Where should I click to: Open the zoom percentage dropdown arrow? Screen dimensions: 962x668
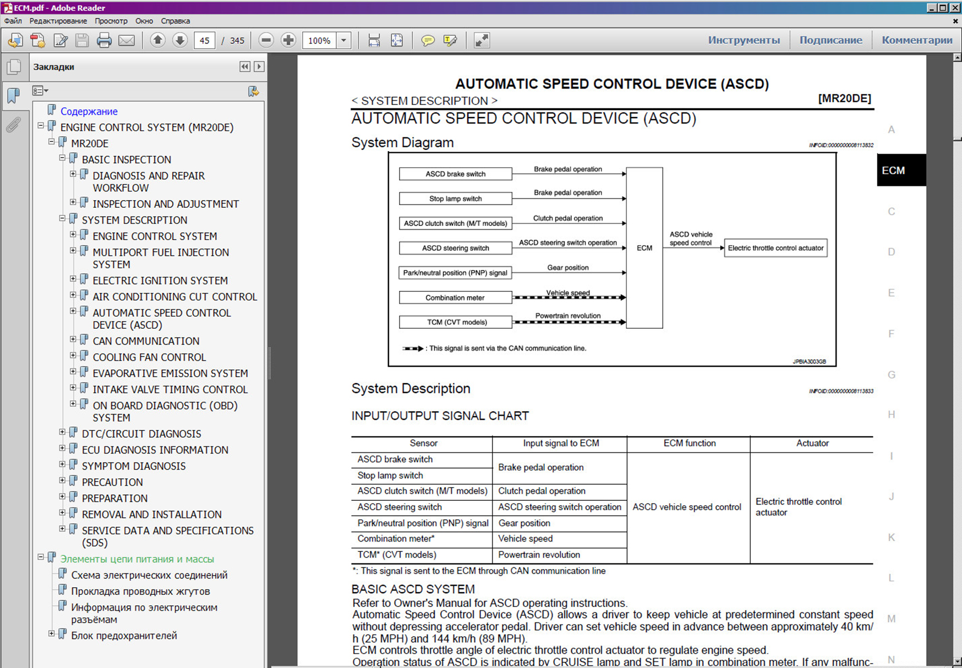click(x=344, y=41)
